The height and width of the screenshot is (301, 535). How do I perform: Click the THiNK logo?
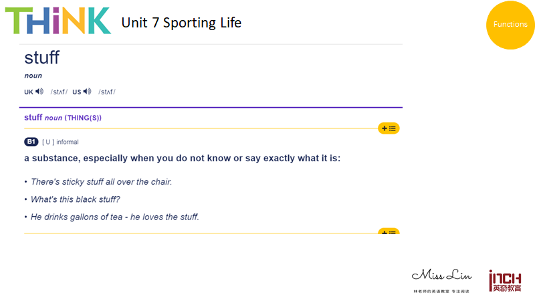coord(58,21)
